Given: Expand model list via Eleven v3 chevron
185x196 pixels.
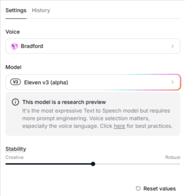Looking at the screenshot, I should coord(173,82).
